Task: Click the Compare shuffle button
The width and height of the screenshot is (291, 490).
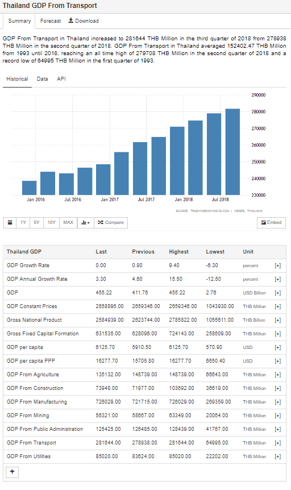Action: [x=111, y=222]
